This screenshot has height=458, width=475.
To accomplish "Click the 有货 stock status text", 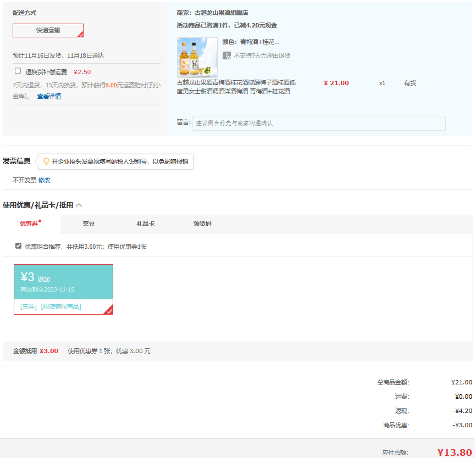I will click(410, 83).
